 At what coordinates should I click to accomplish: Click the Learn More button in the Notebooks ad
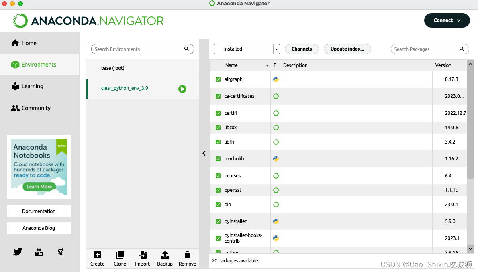coord(39,187)
